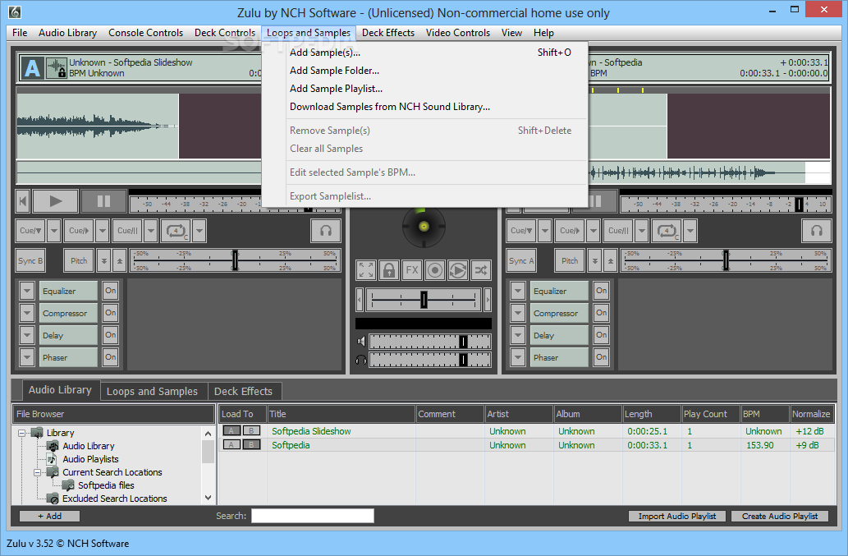The height and width of the screenshot is (556, 848).
Task: Click the pitch down arrow on Deck A
Action: (104, 260)
